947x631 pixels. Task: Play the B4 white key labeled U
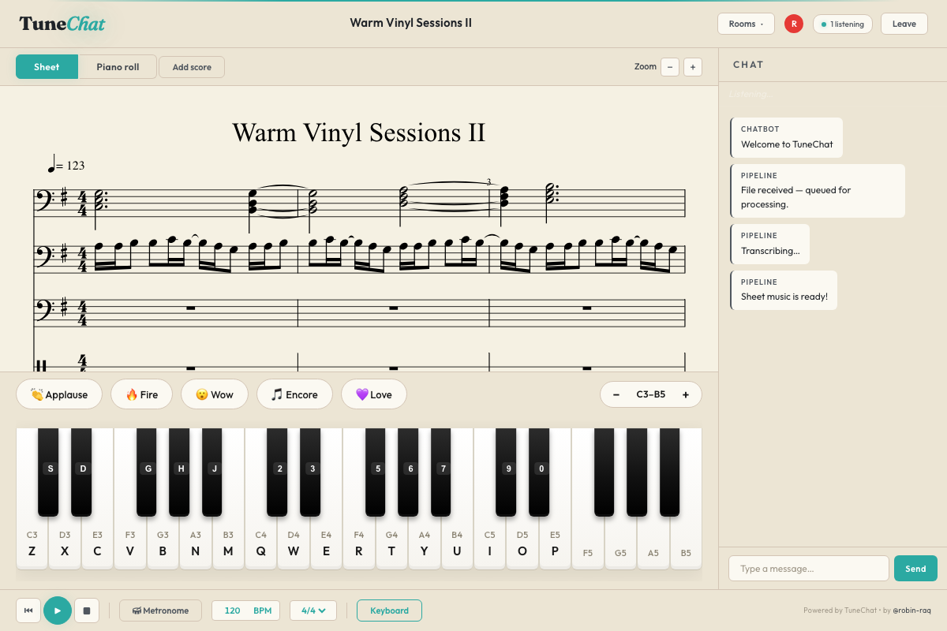point(457,544)
